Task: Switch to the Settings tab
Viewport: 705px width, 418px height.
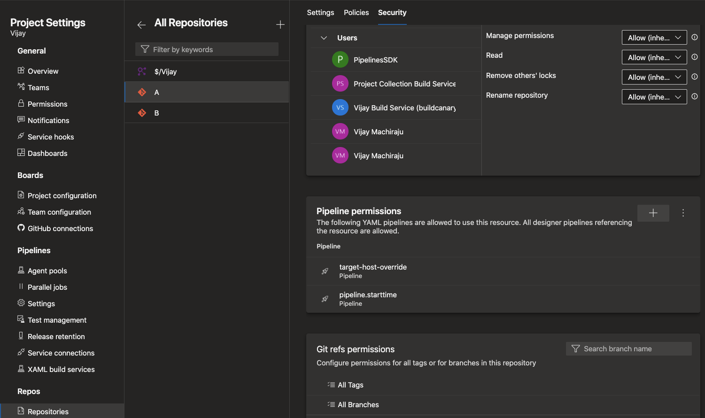Action: pos(320,13)
